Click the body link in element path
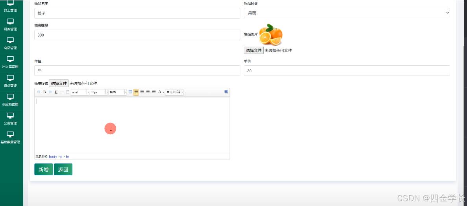This screenshot has height=206, width=467. click(x=53, y=156)
